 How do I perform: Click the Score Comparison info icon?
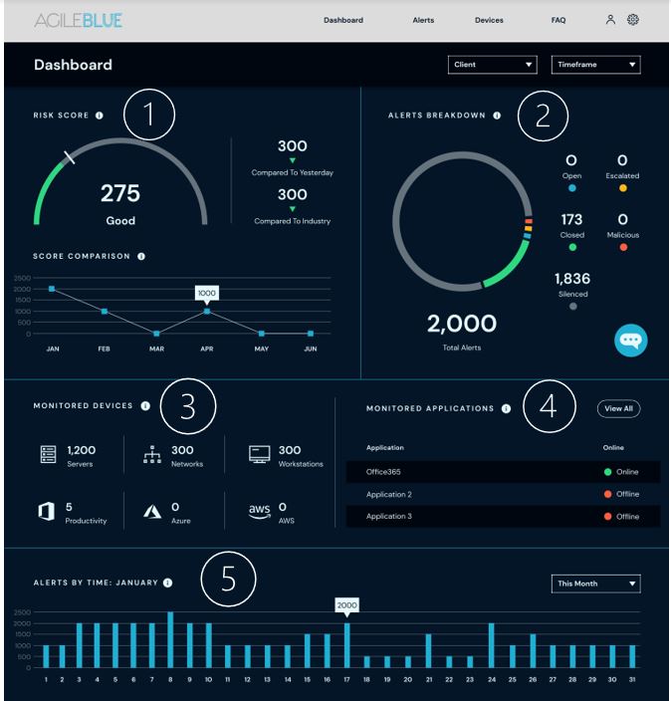(x=141, y=256)
